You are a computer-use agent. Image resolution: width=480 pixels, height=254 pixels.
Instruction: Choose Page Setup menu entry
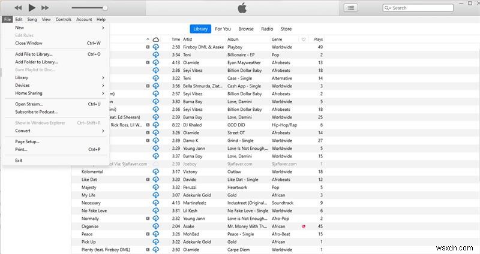tap(56, 141)
